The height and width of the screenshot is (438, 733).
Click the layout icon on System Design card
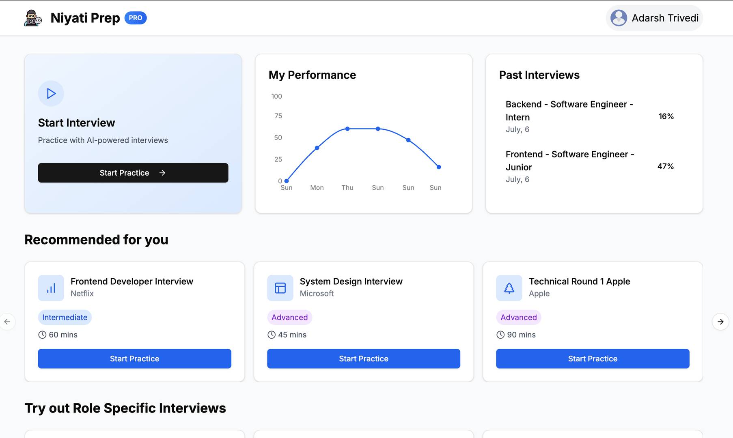pos(280,288)
